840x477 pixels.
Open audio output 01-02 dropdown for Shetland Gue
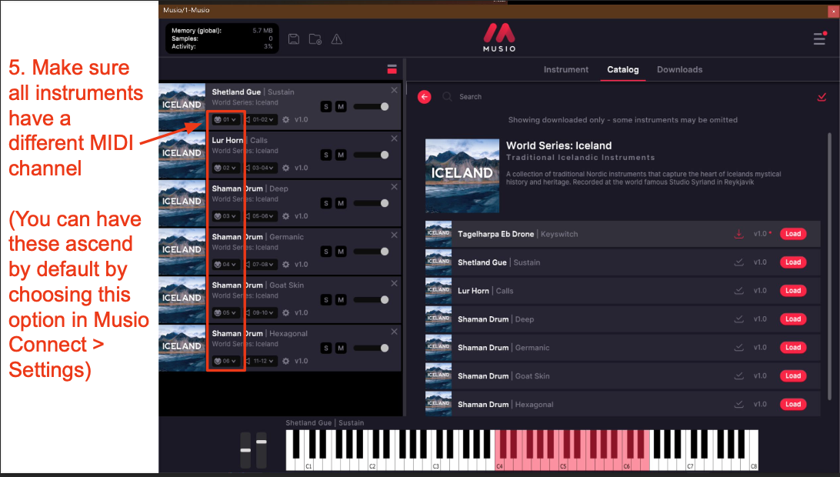click(262, 119)
